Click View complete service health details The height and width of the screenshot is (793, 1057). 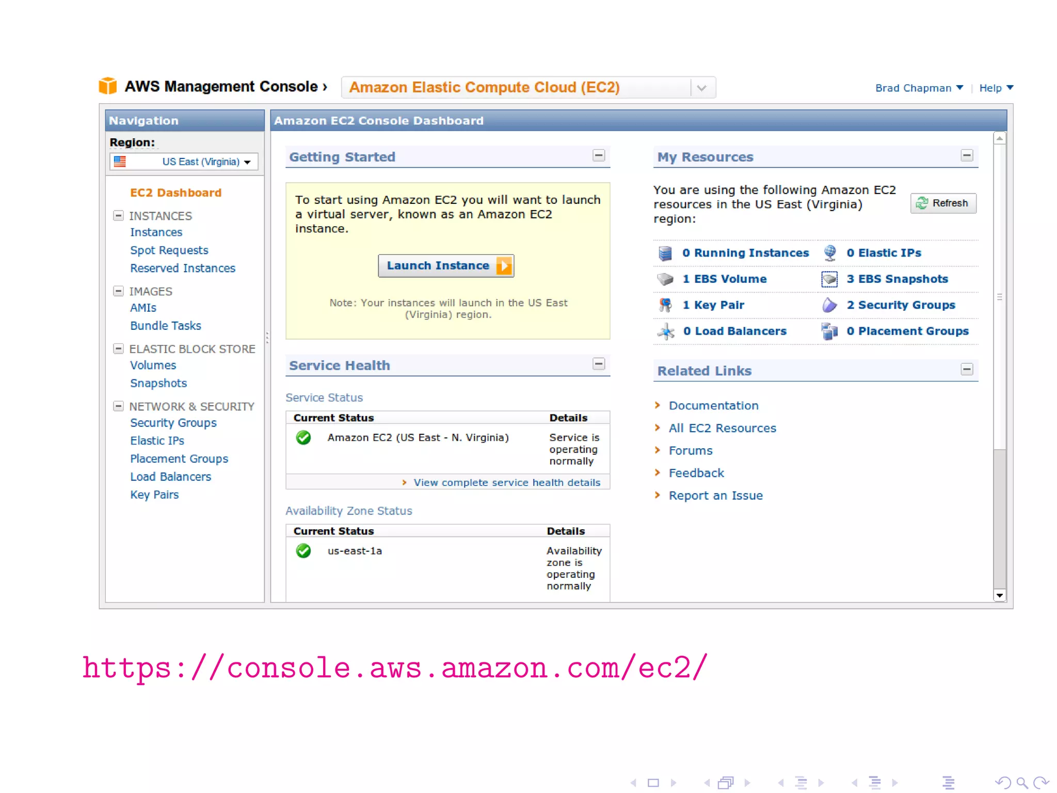(x=507, y=483)
